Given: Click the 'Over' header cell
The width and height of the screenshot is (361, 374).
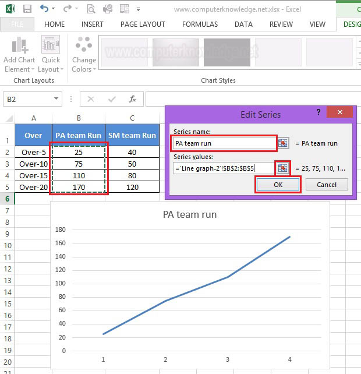Looking at the screenshot, I should (x=33, y=135).
